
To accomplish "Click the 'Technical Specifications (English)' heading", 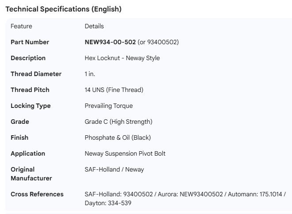I will (63, 9).
